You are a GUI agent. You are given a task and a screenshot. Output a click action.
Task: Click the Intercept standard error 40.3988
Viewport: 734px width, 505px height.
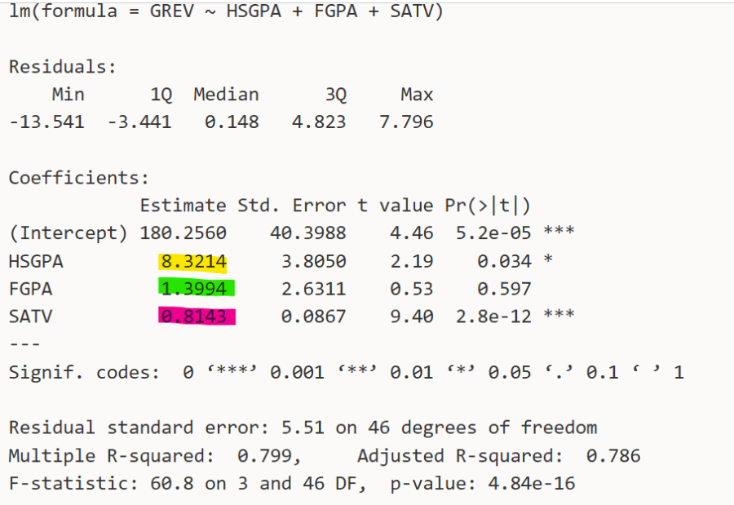pos(307,233)
